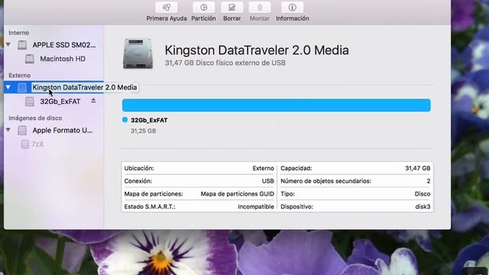Viewport: 489px width, 275px height.
Task: Click the Interno section header
Action: tap(18, 33)
